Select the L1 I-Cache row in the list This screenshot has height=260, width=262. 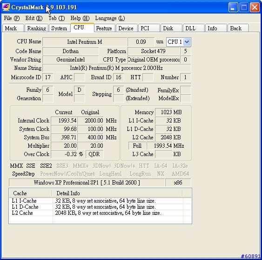(x=100, y=201)
